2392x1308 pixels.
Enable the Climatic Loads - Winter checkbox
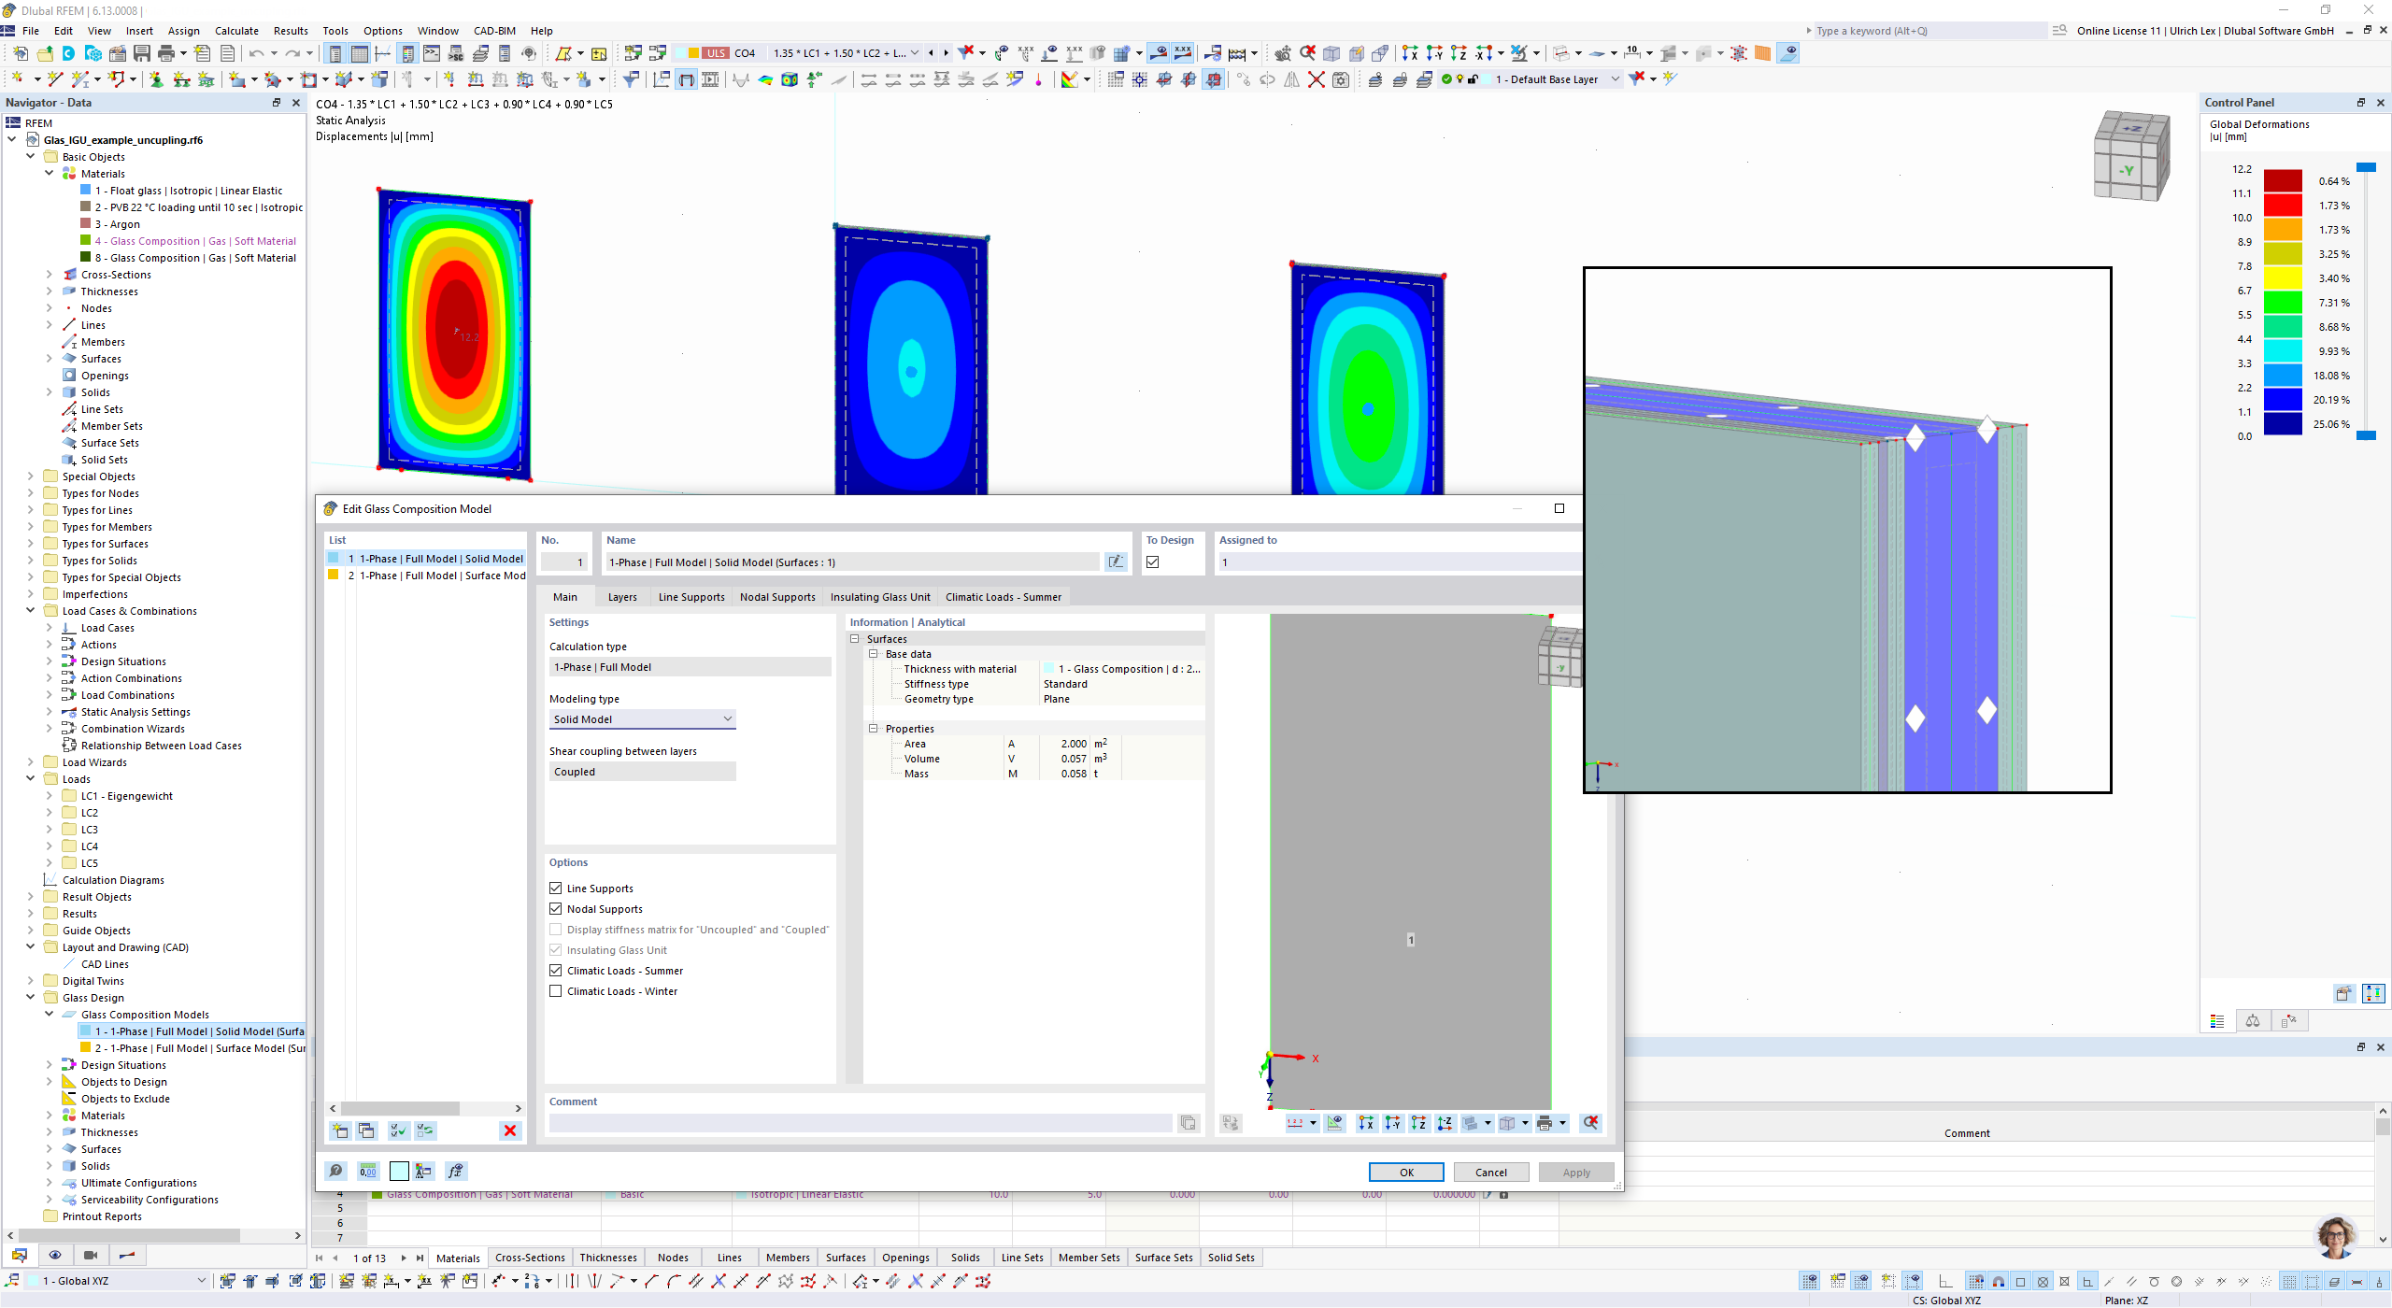pyautogui.click(x=556, y=991)
